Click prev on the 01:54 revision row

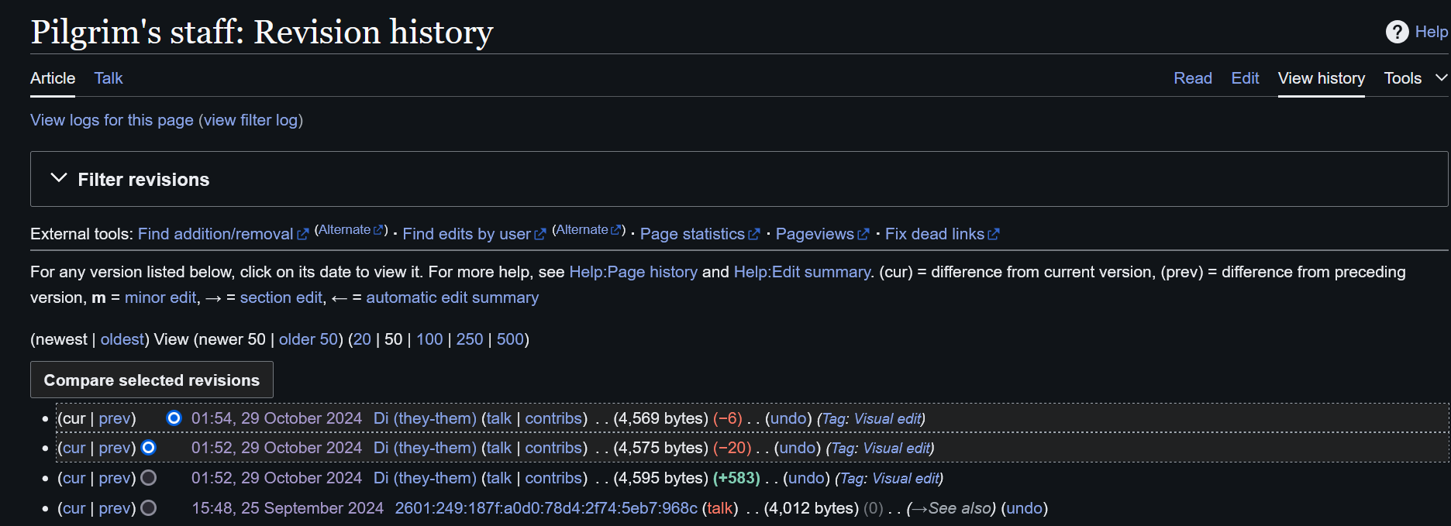[x=115, y=418]
